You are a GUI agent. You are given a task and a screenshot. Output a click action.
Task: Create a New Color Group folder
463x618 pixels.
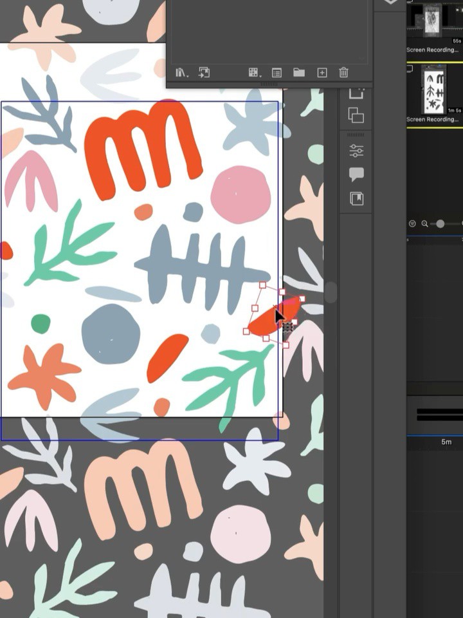click(x=299, y=73)
